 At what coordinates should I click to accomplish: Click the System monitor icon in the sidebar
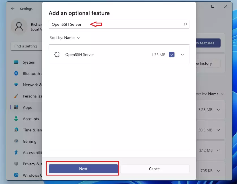[x=16, y=62]
